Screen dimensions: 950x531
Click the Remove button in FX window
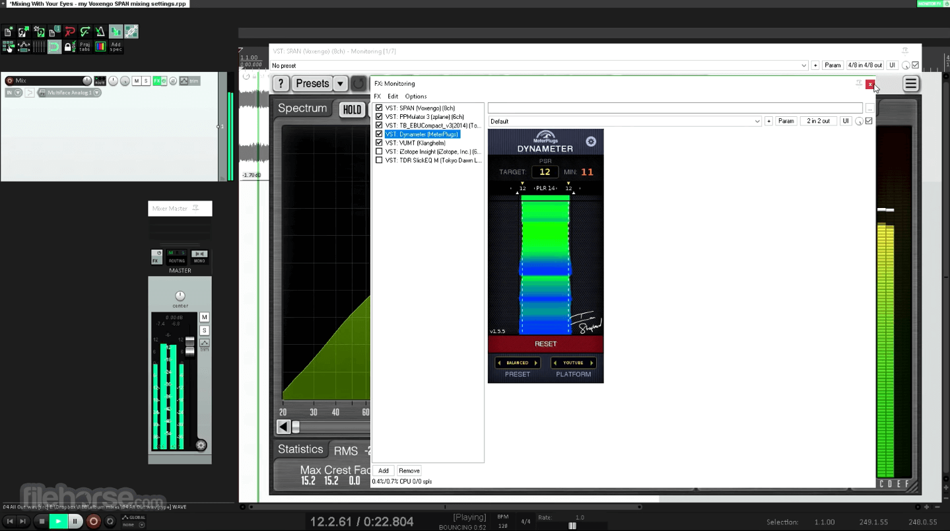pyautogui.click(x=409, y=471)
